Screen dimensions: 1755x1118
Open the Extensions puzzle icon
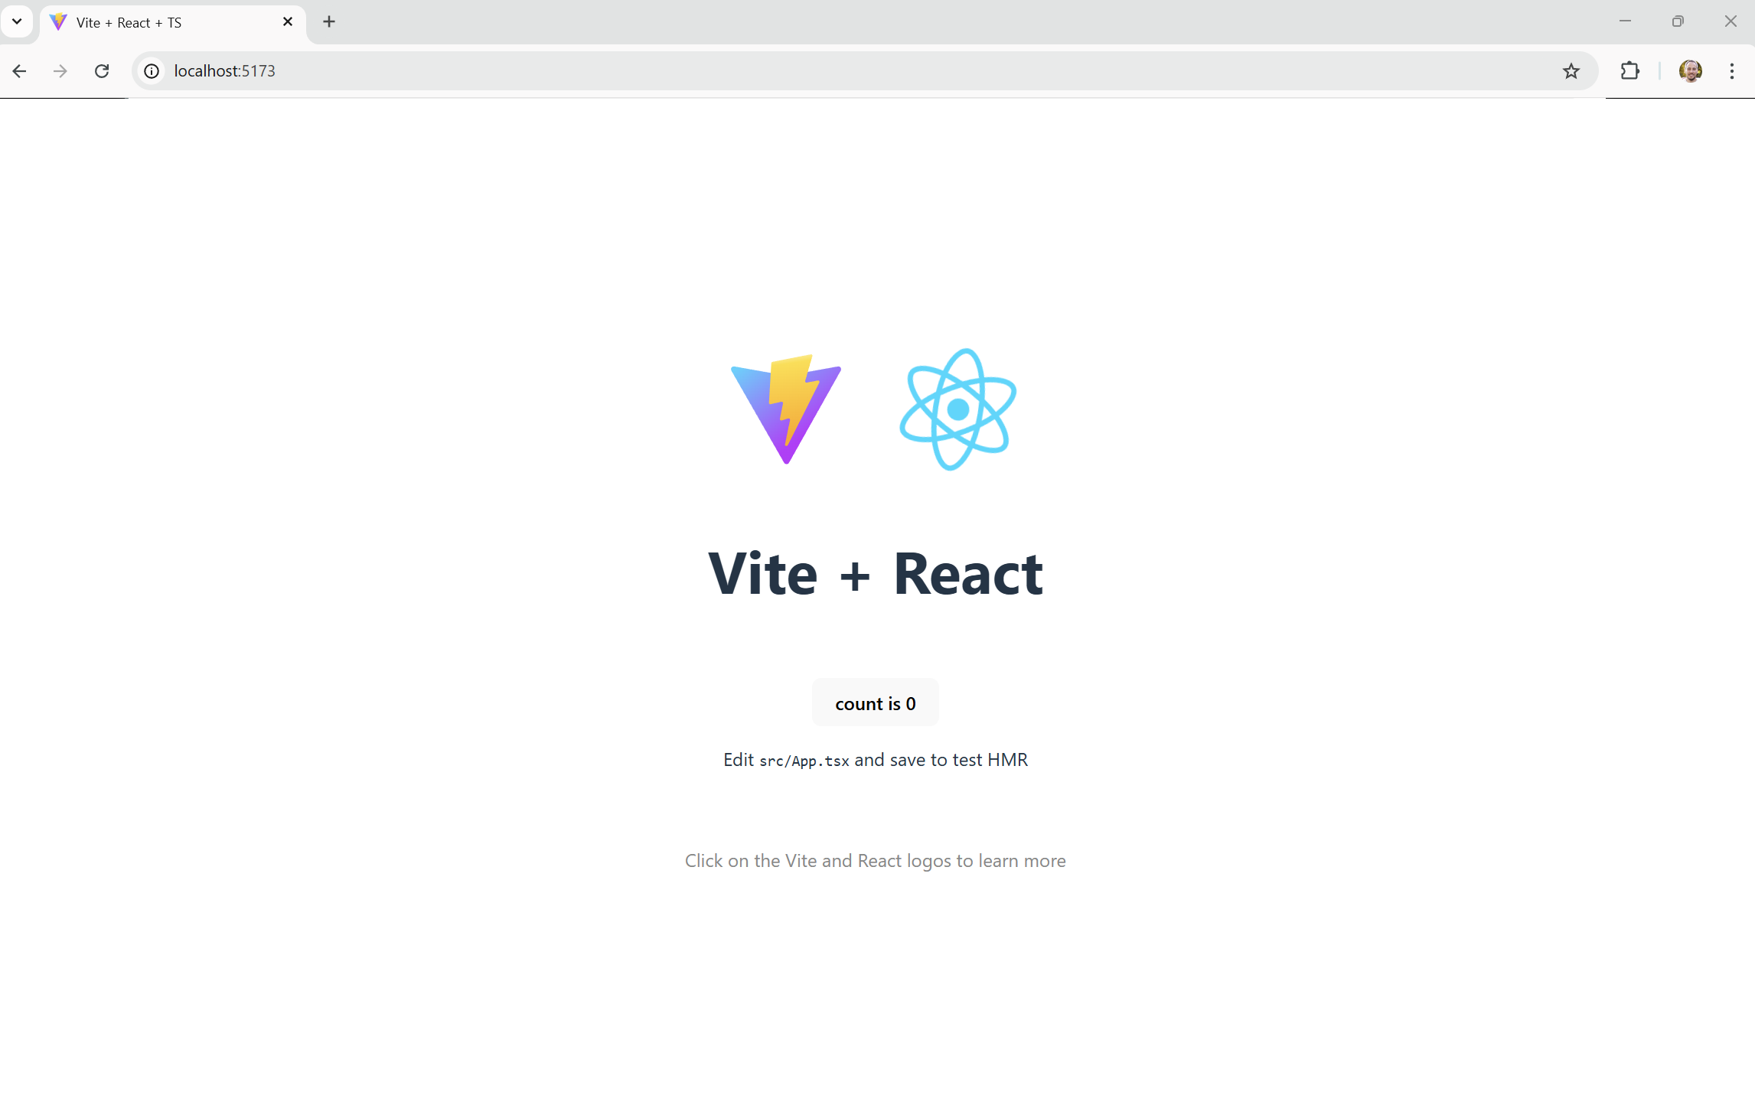coord(1629,71)
